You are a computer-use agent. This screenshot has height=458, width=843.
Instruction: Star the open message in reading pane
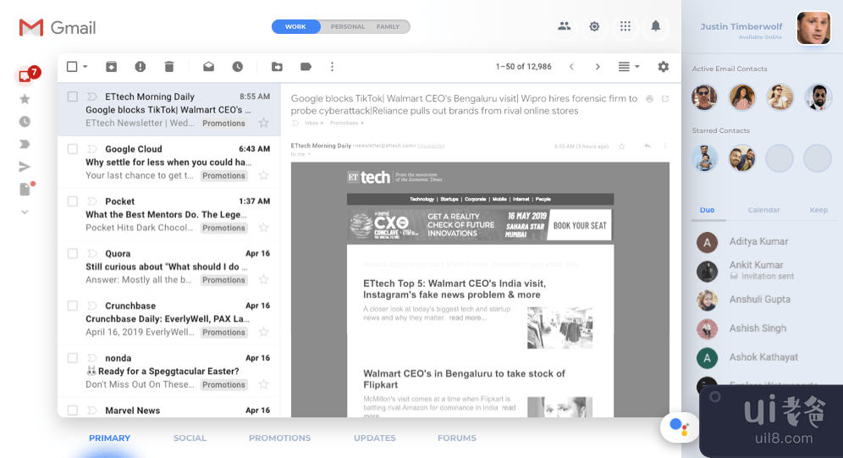point(621,146)
